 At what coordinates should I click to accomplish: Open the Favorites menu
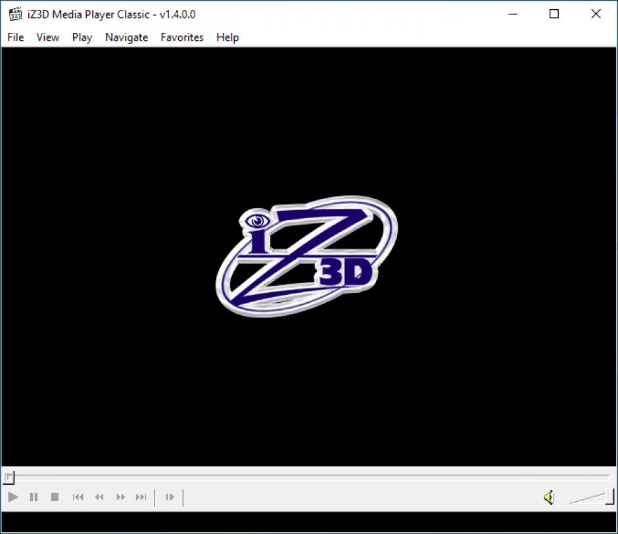tap(182, 37)
